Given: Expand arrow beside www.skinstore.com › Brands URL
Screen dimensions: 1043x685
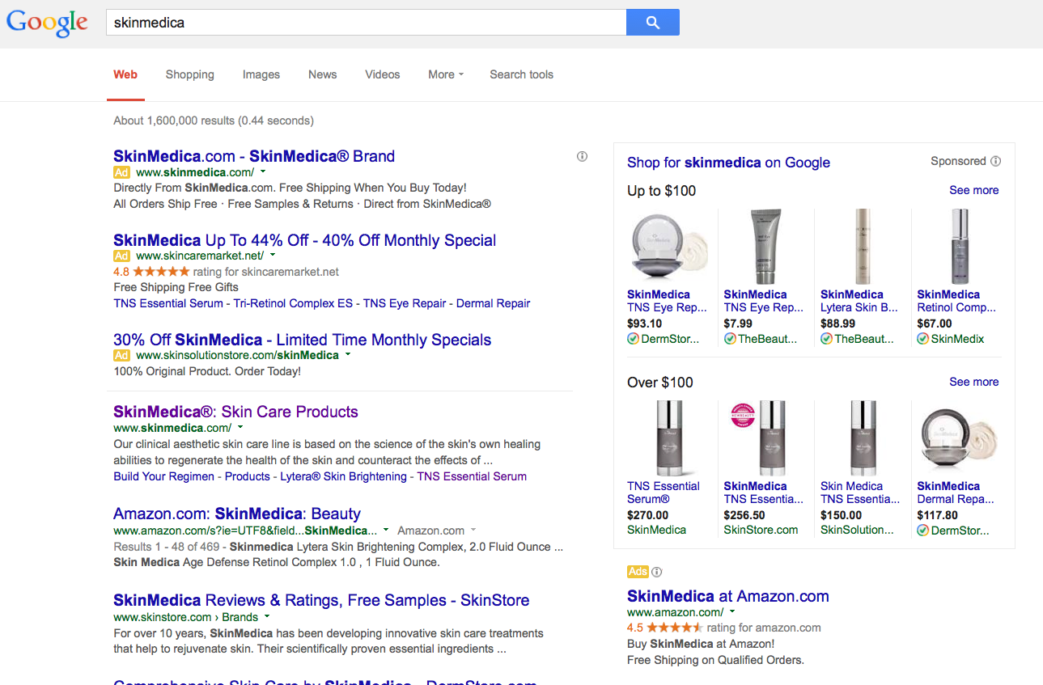Looking at the screenshot, I should click(x=268, y=617).
